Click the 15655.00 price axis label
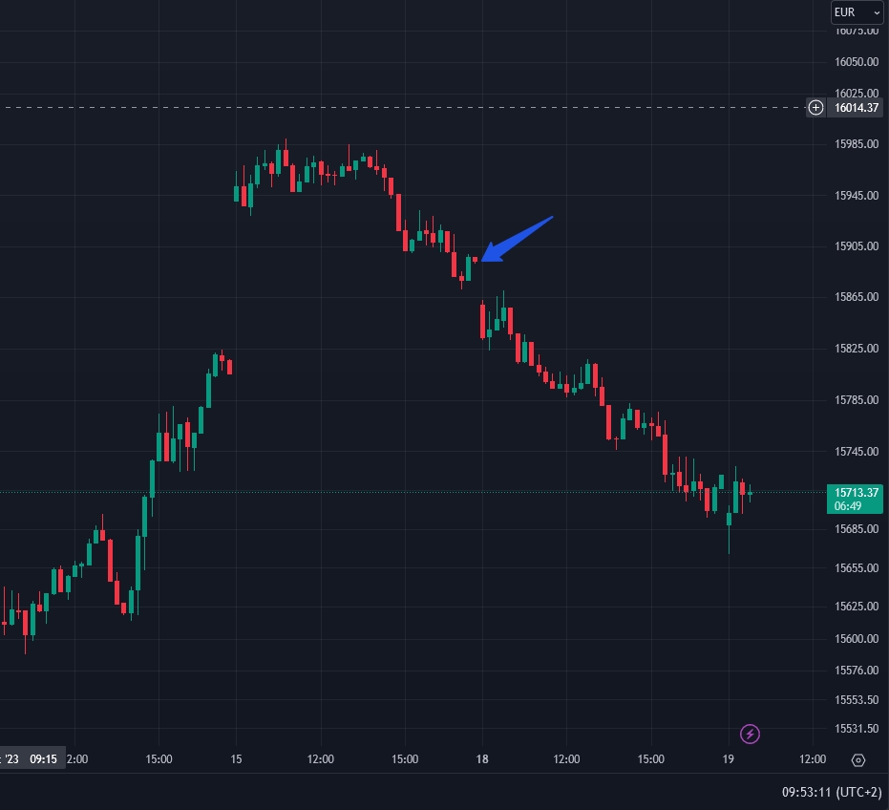The height and width of the screenshot is (810, 889). pyautogui.click(x=857, y=567)
